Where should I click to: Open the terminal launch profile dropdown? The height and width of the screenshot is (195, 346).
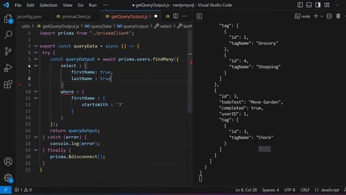click(x=322, y=16)
